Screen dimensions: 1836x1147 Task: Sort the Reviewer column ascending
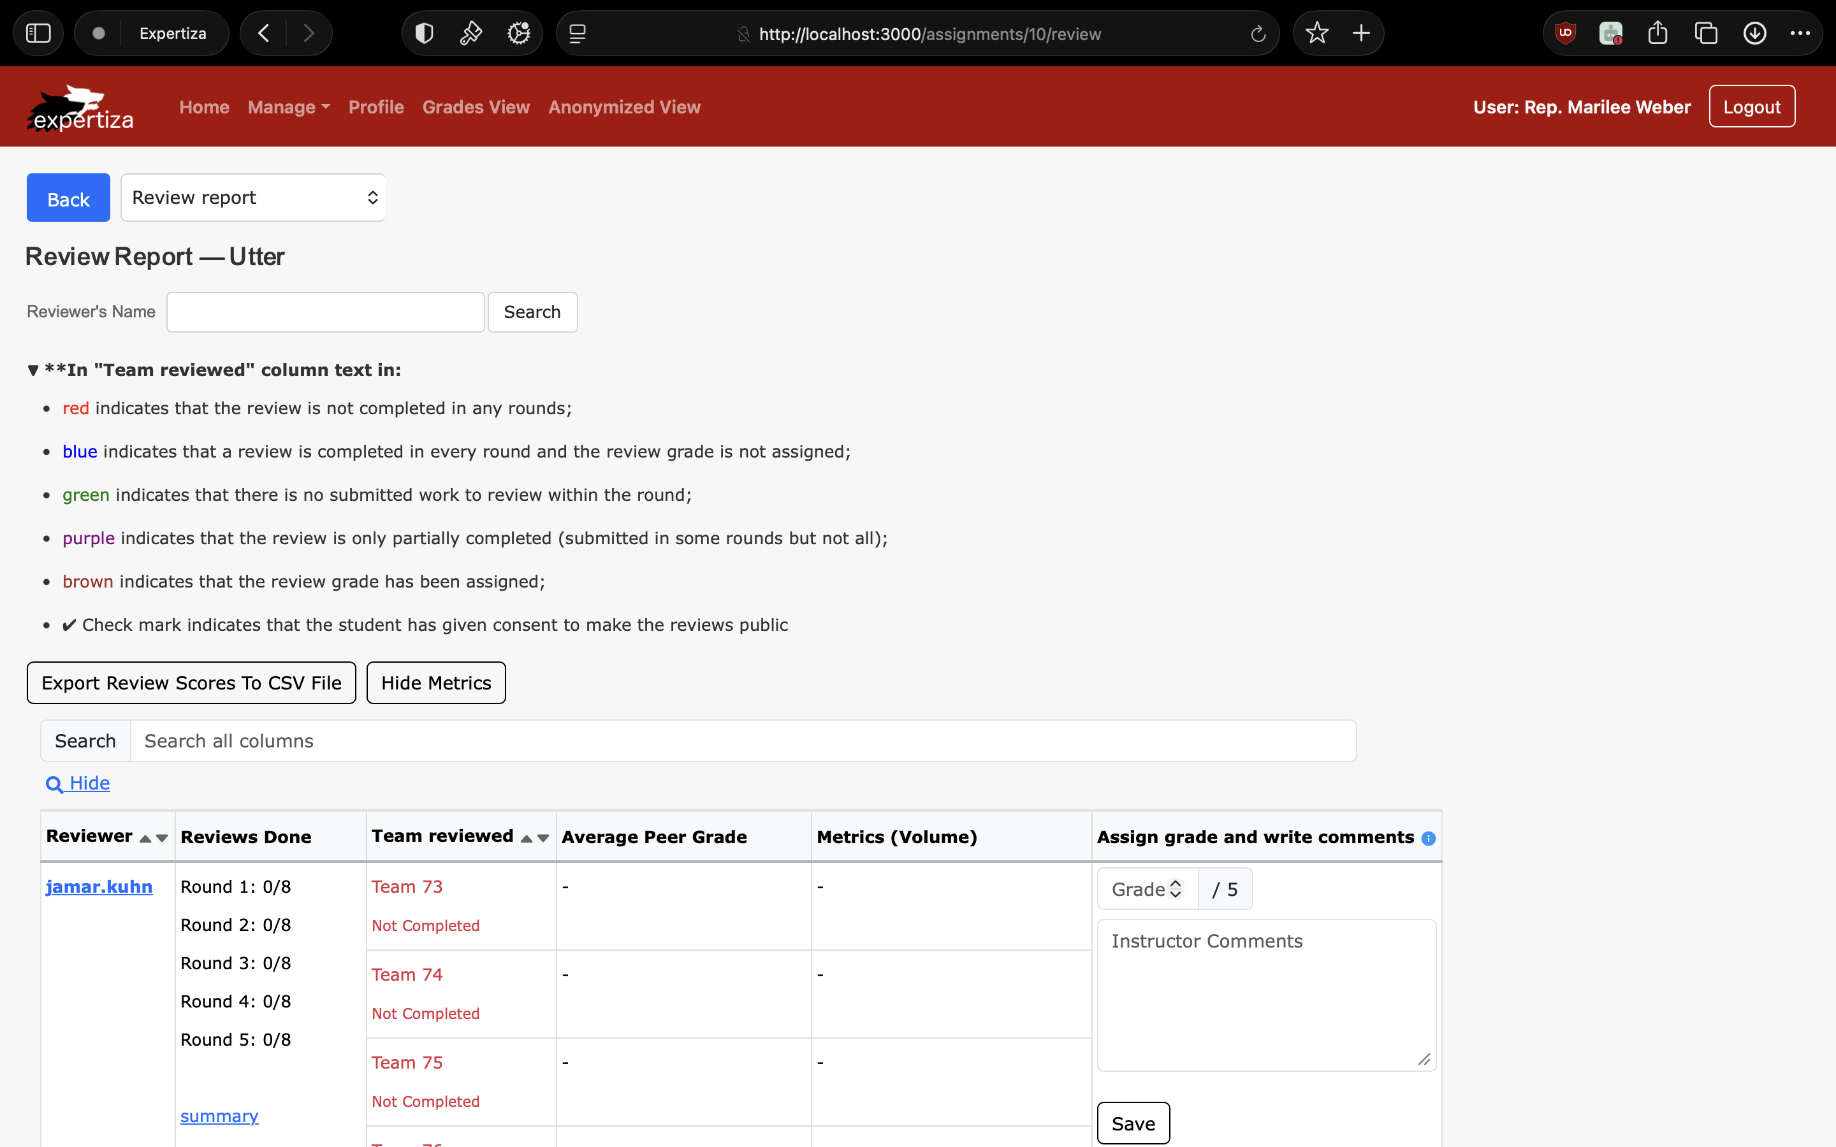tap(145, 838)
